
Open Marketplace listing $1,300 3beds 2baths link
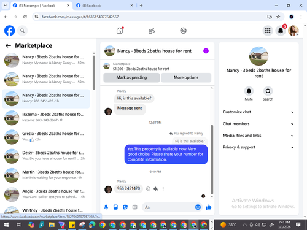click(x=141, y=69)
